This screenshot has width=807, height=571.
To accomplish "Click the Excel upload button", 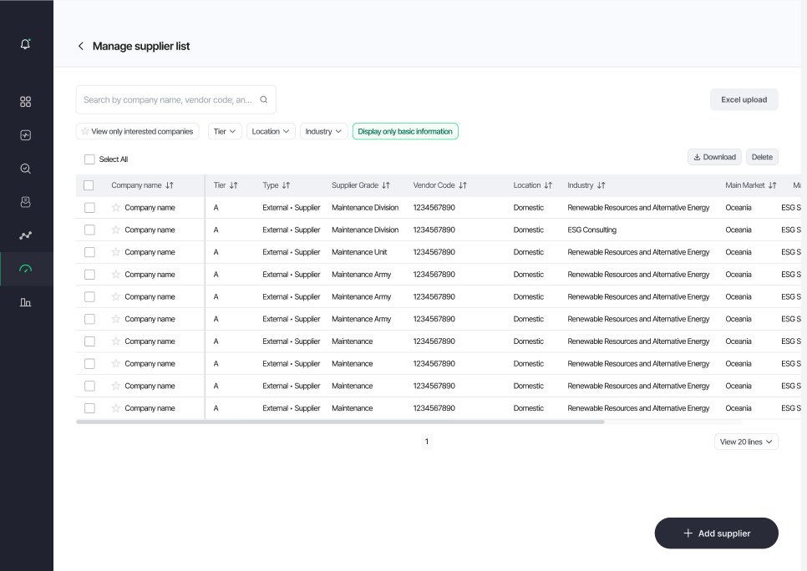I will point(744,100).
